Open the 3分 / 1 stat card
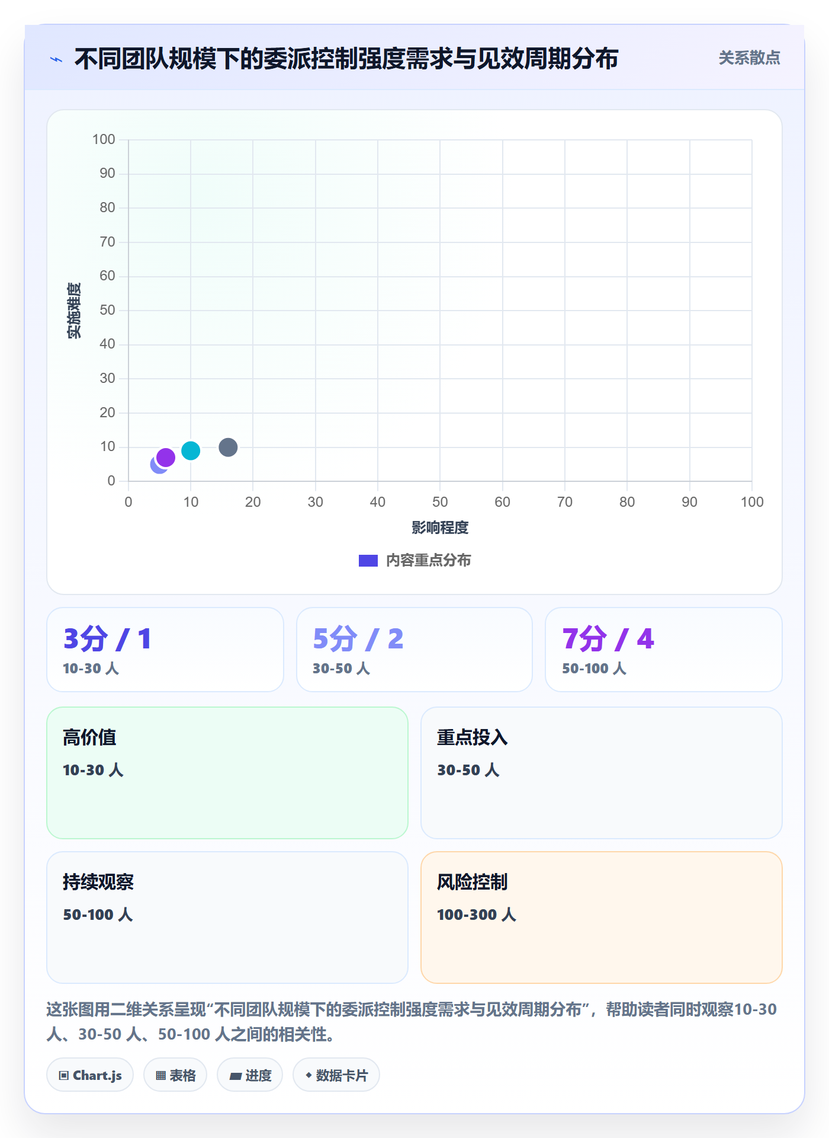 (x=165, y=650)
